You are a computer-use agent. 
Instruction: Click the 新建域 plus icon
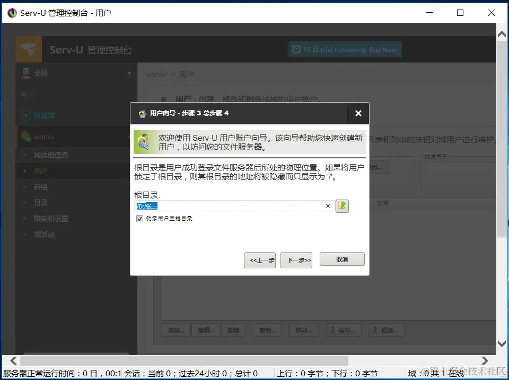[x=26, y=115]
